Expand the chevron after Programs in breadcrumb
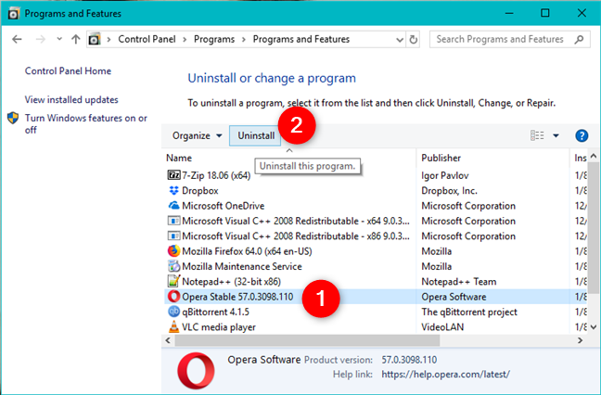601x395 pixels. (x=244, y=40)
